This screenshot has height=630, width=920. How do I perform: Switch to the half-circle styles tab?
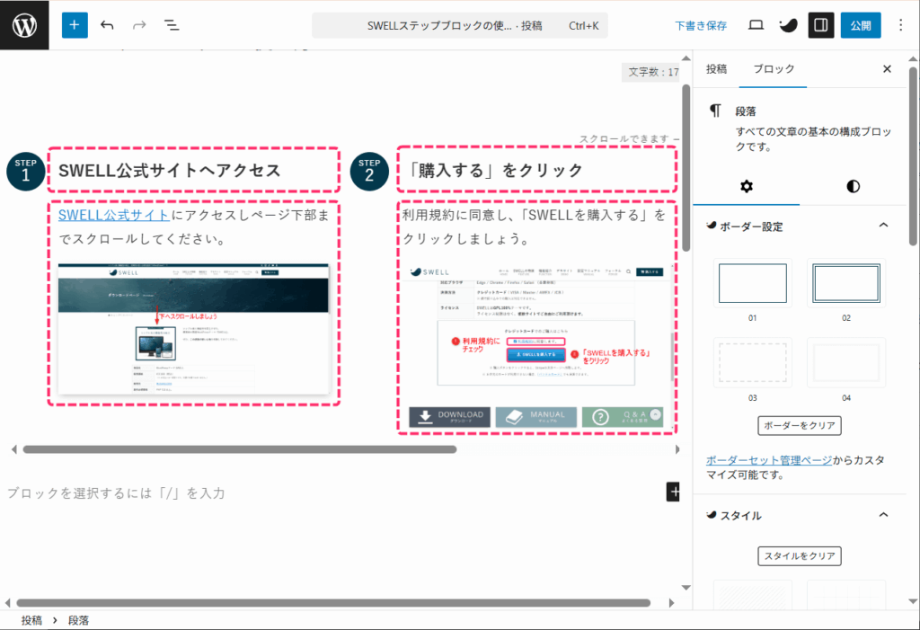point(853,187)
